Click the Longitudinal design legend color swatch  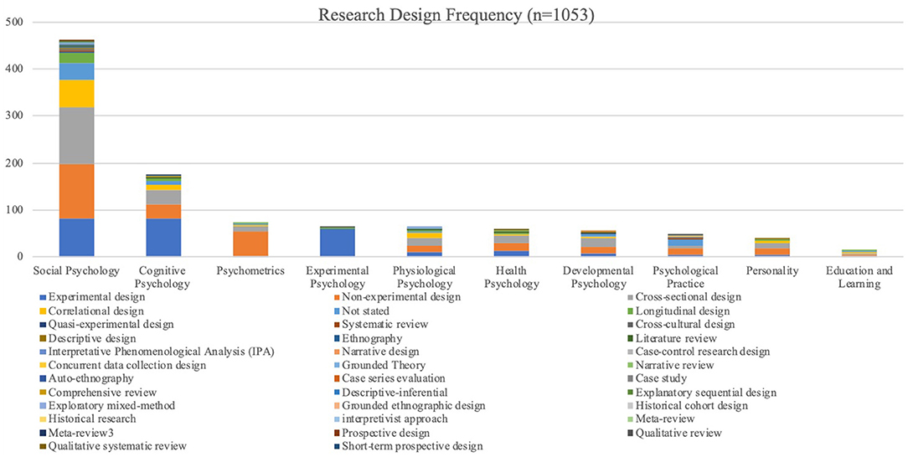(630, 311)
